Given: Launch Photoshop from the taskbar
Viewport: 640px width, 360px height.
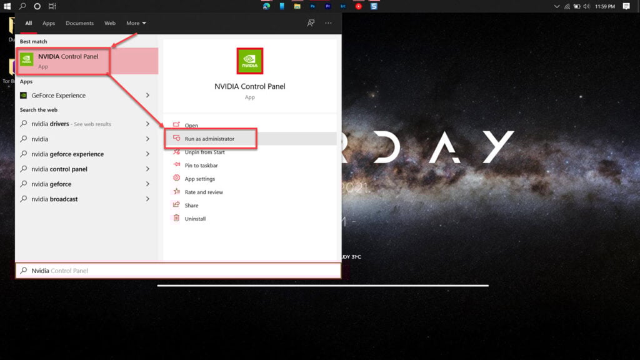Looking at the screenshot, I should [x=312, y=6].
